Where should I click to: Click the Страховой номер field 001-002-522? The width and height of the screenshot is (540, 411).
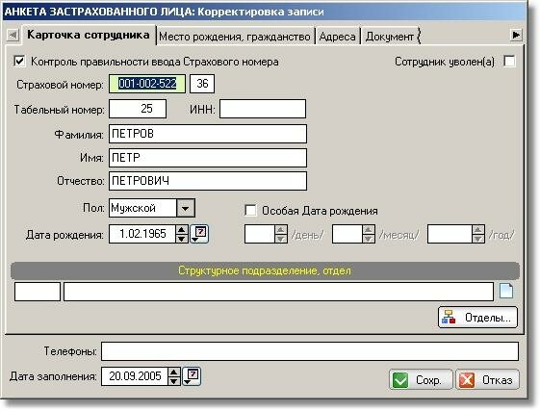point(147,84)
